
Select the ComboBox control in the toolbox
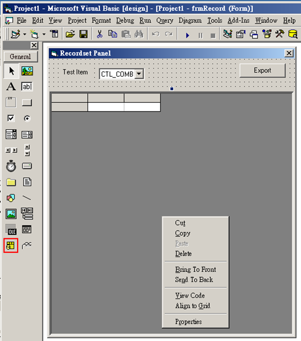(x=11, y=134)
